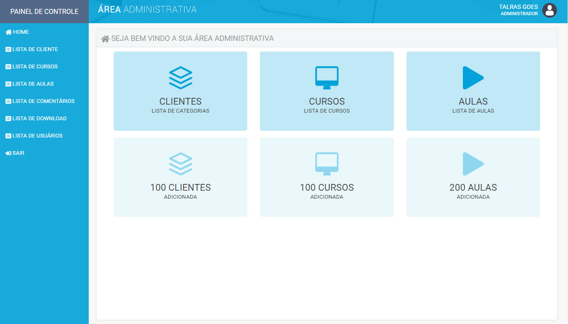Screen dimensions: 568x324
Task: Click the CLIENTES card title
Action: (180, 102)
